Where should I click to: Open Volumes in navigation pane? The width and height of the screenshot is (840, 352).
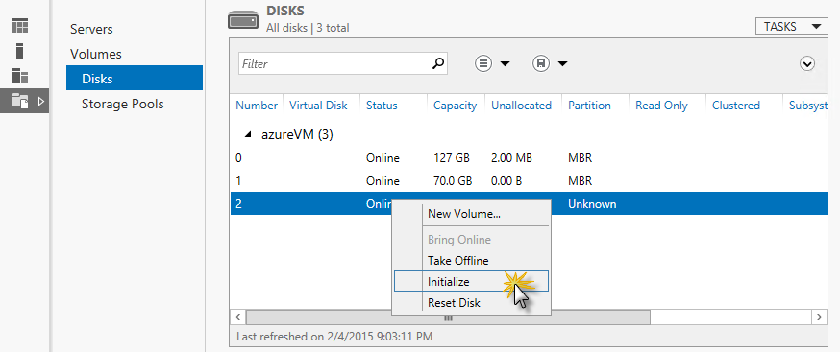tap(96, 54)
